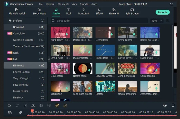Select the Download category
Viewport: 180px width, 119px height.
click(25, 27)
